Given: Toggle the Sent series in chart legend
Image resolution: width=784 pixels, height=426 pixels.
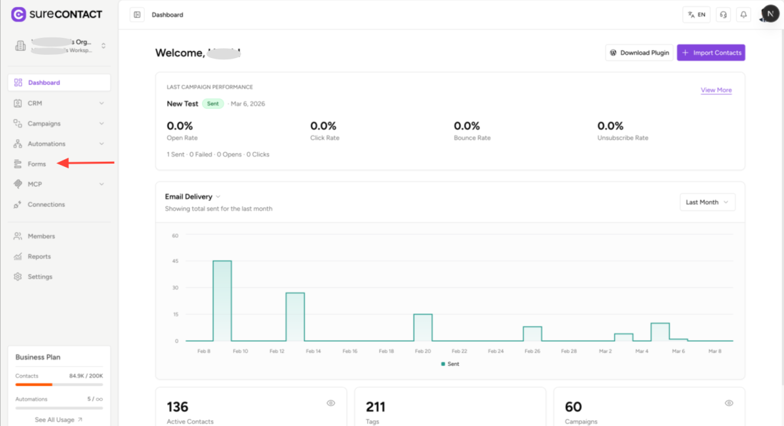Looking at the screenshot, I should [x=450, y=364].
